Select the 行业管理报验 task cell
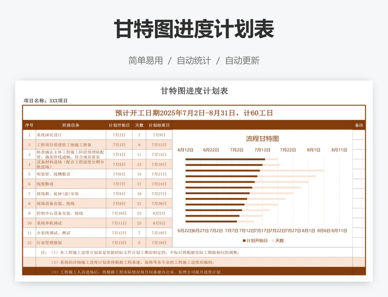 pos(71,243)
